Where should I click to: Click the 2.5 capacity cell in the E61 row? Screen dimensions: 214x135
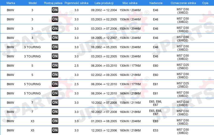coord(76,84)
